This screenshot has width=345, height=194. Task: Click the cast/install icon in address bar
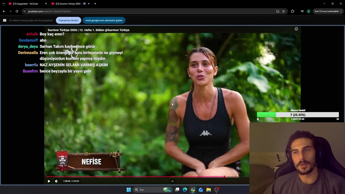(x=278, y=11)
